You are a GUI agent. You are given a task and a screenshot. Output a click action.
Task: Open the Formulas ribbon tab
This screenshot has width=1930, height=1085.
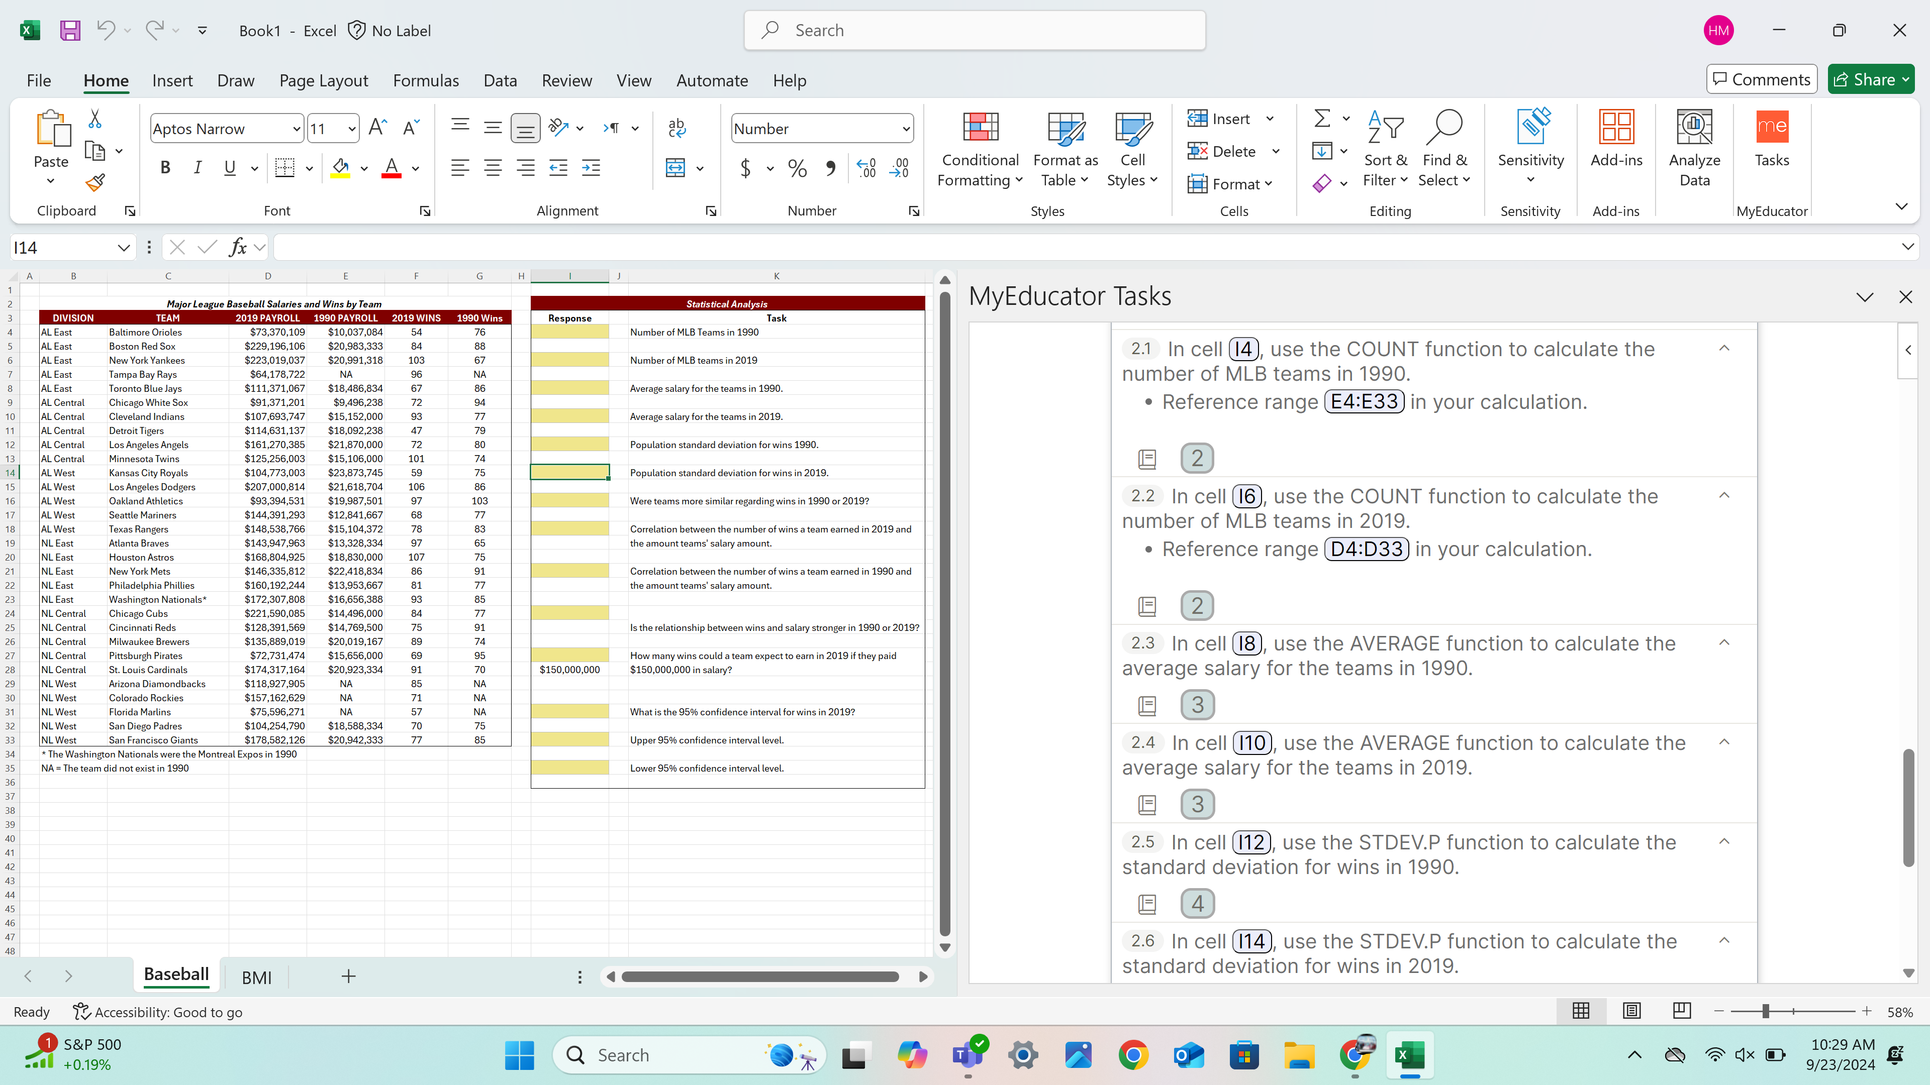(x=426, y=80)
